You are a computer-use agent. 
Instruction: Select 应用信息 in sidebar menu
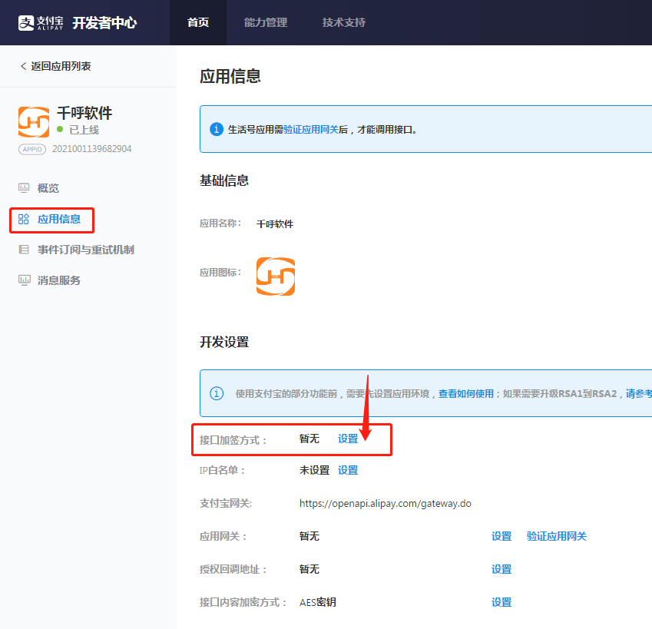click(59, 219)
